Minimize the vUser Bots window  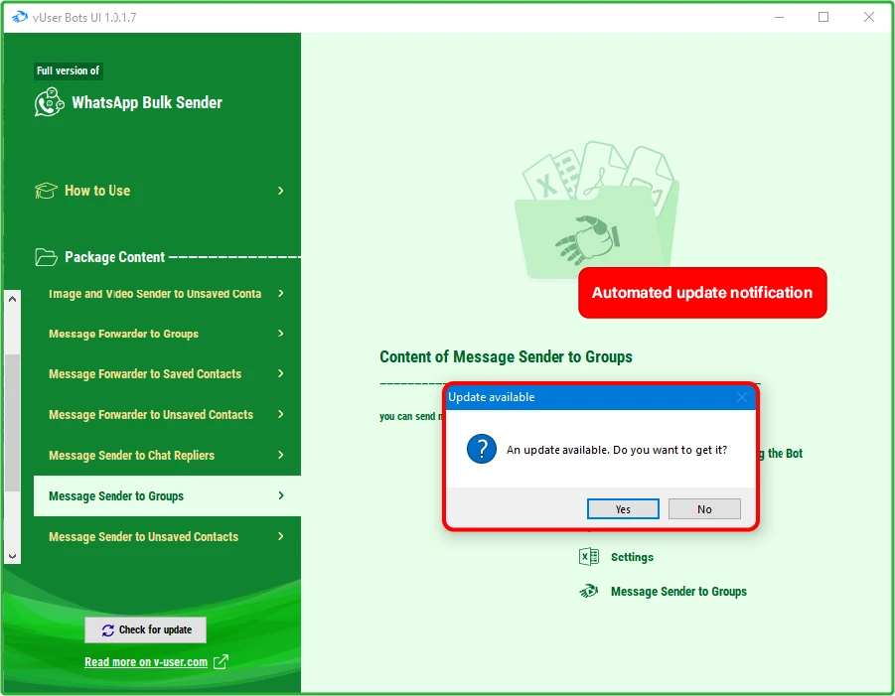(x=779, y=17)
